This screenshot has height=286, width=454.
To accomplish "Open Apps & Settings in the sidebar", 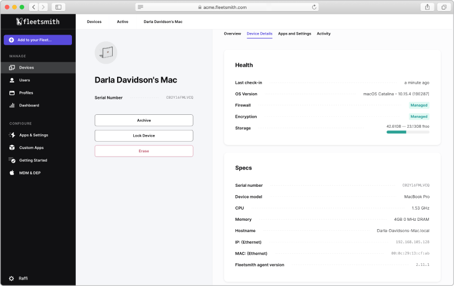I will [x=38, y=135].
